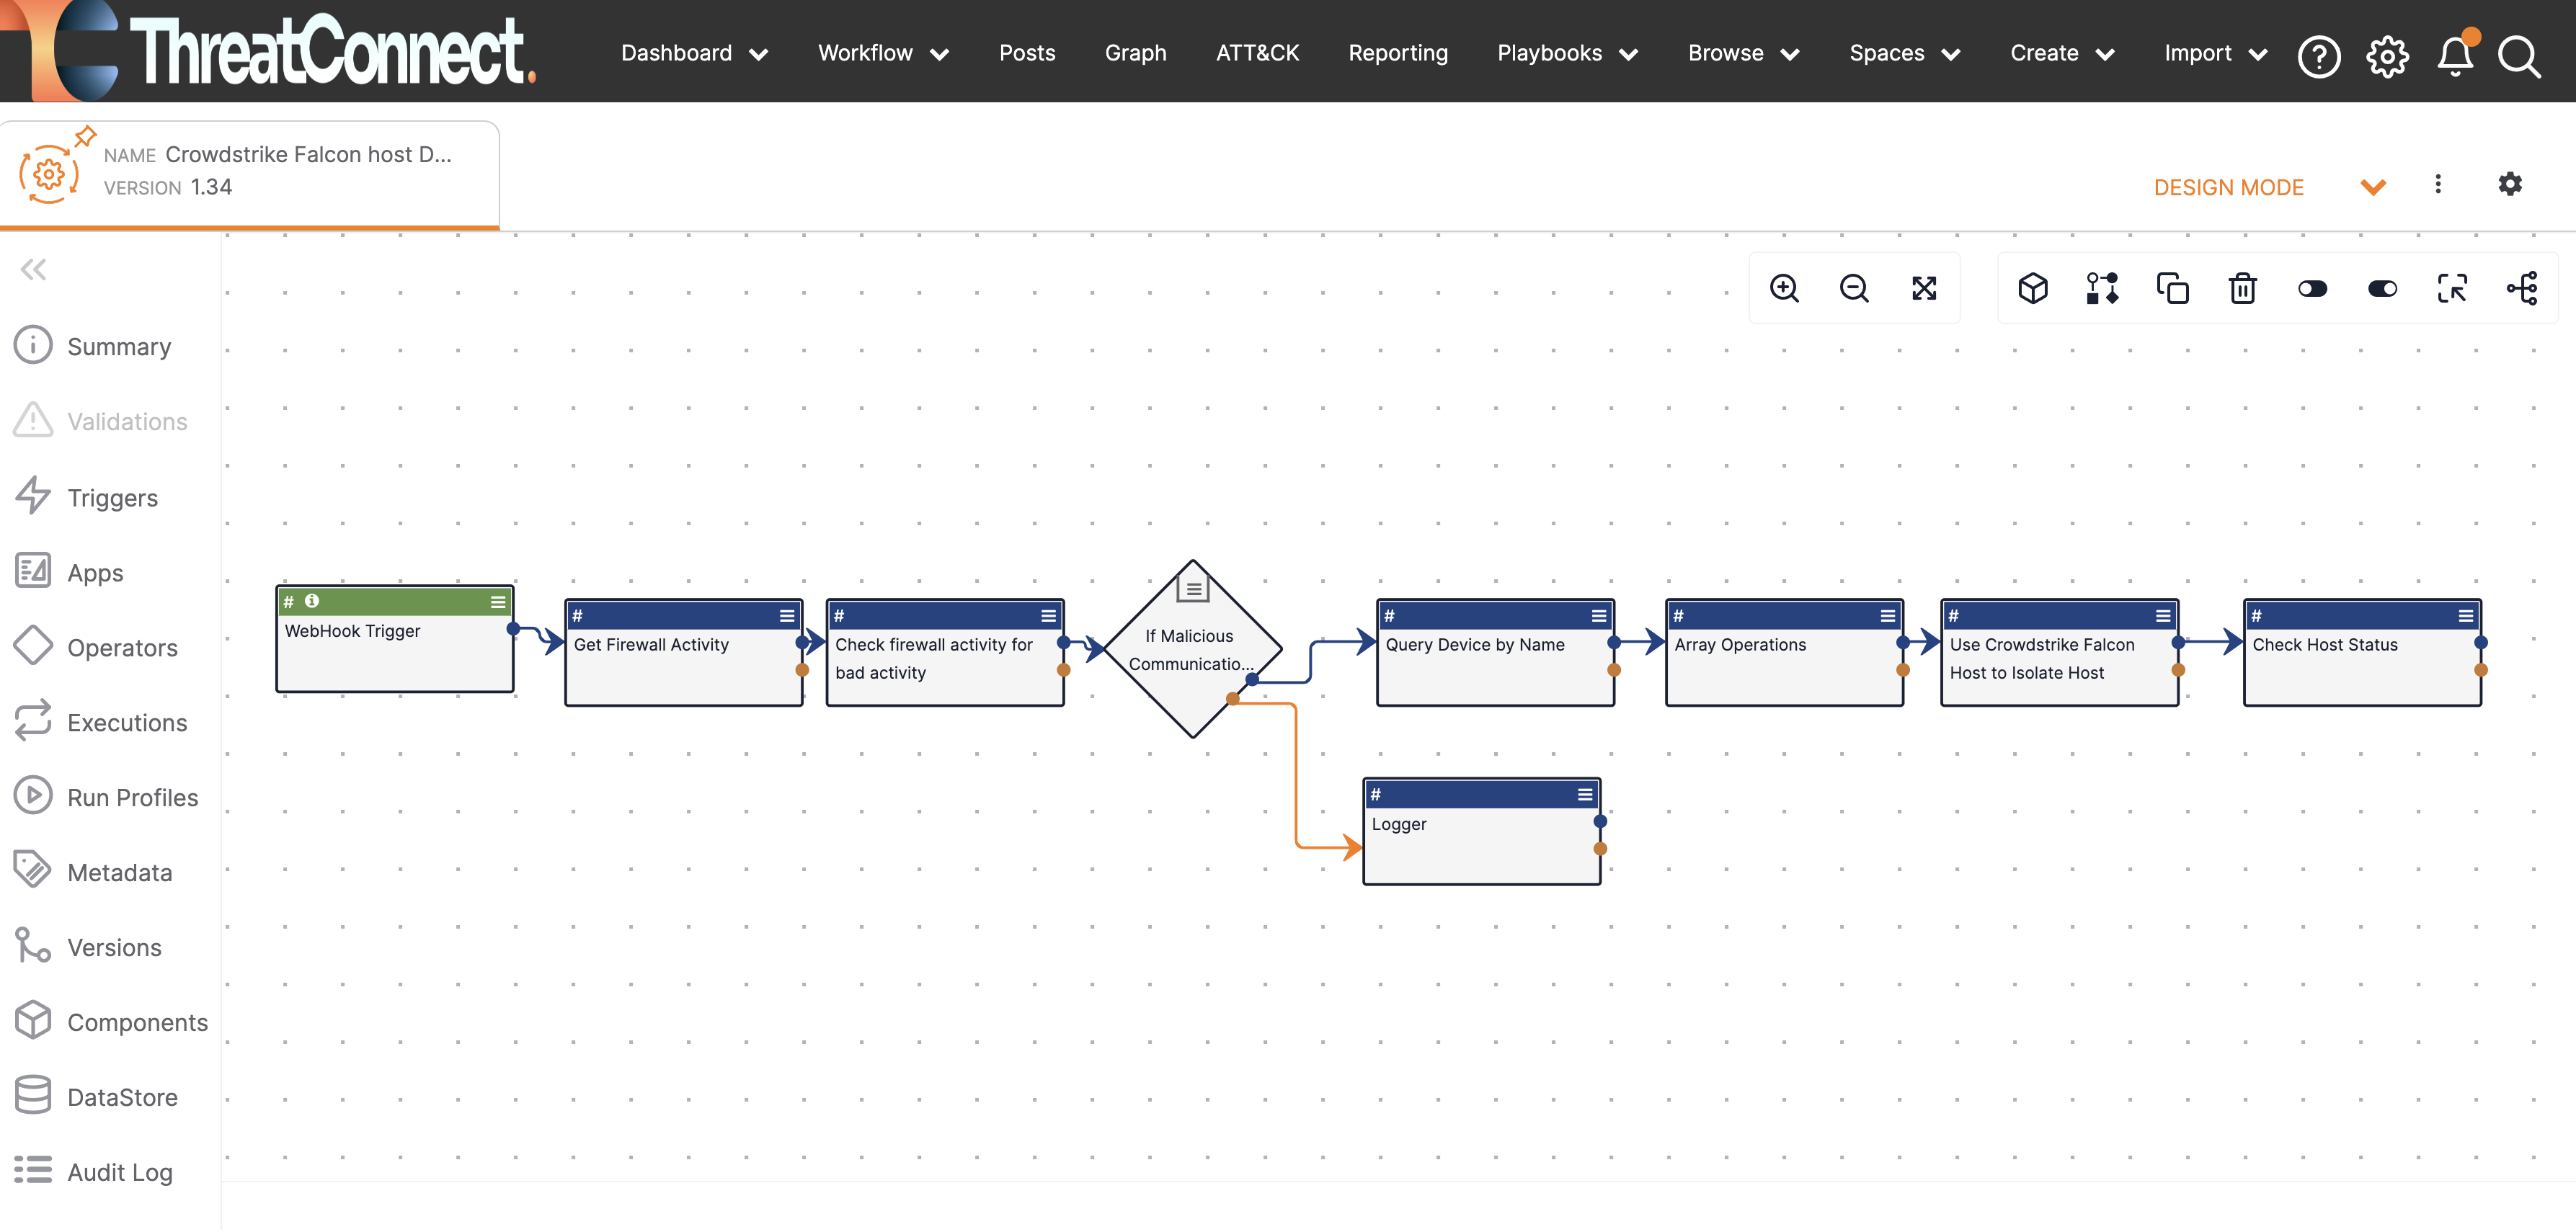
Task: Click the delete trash bin icon
Action: coord(2242,287)
